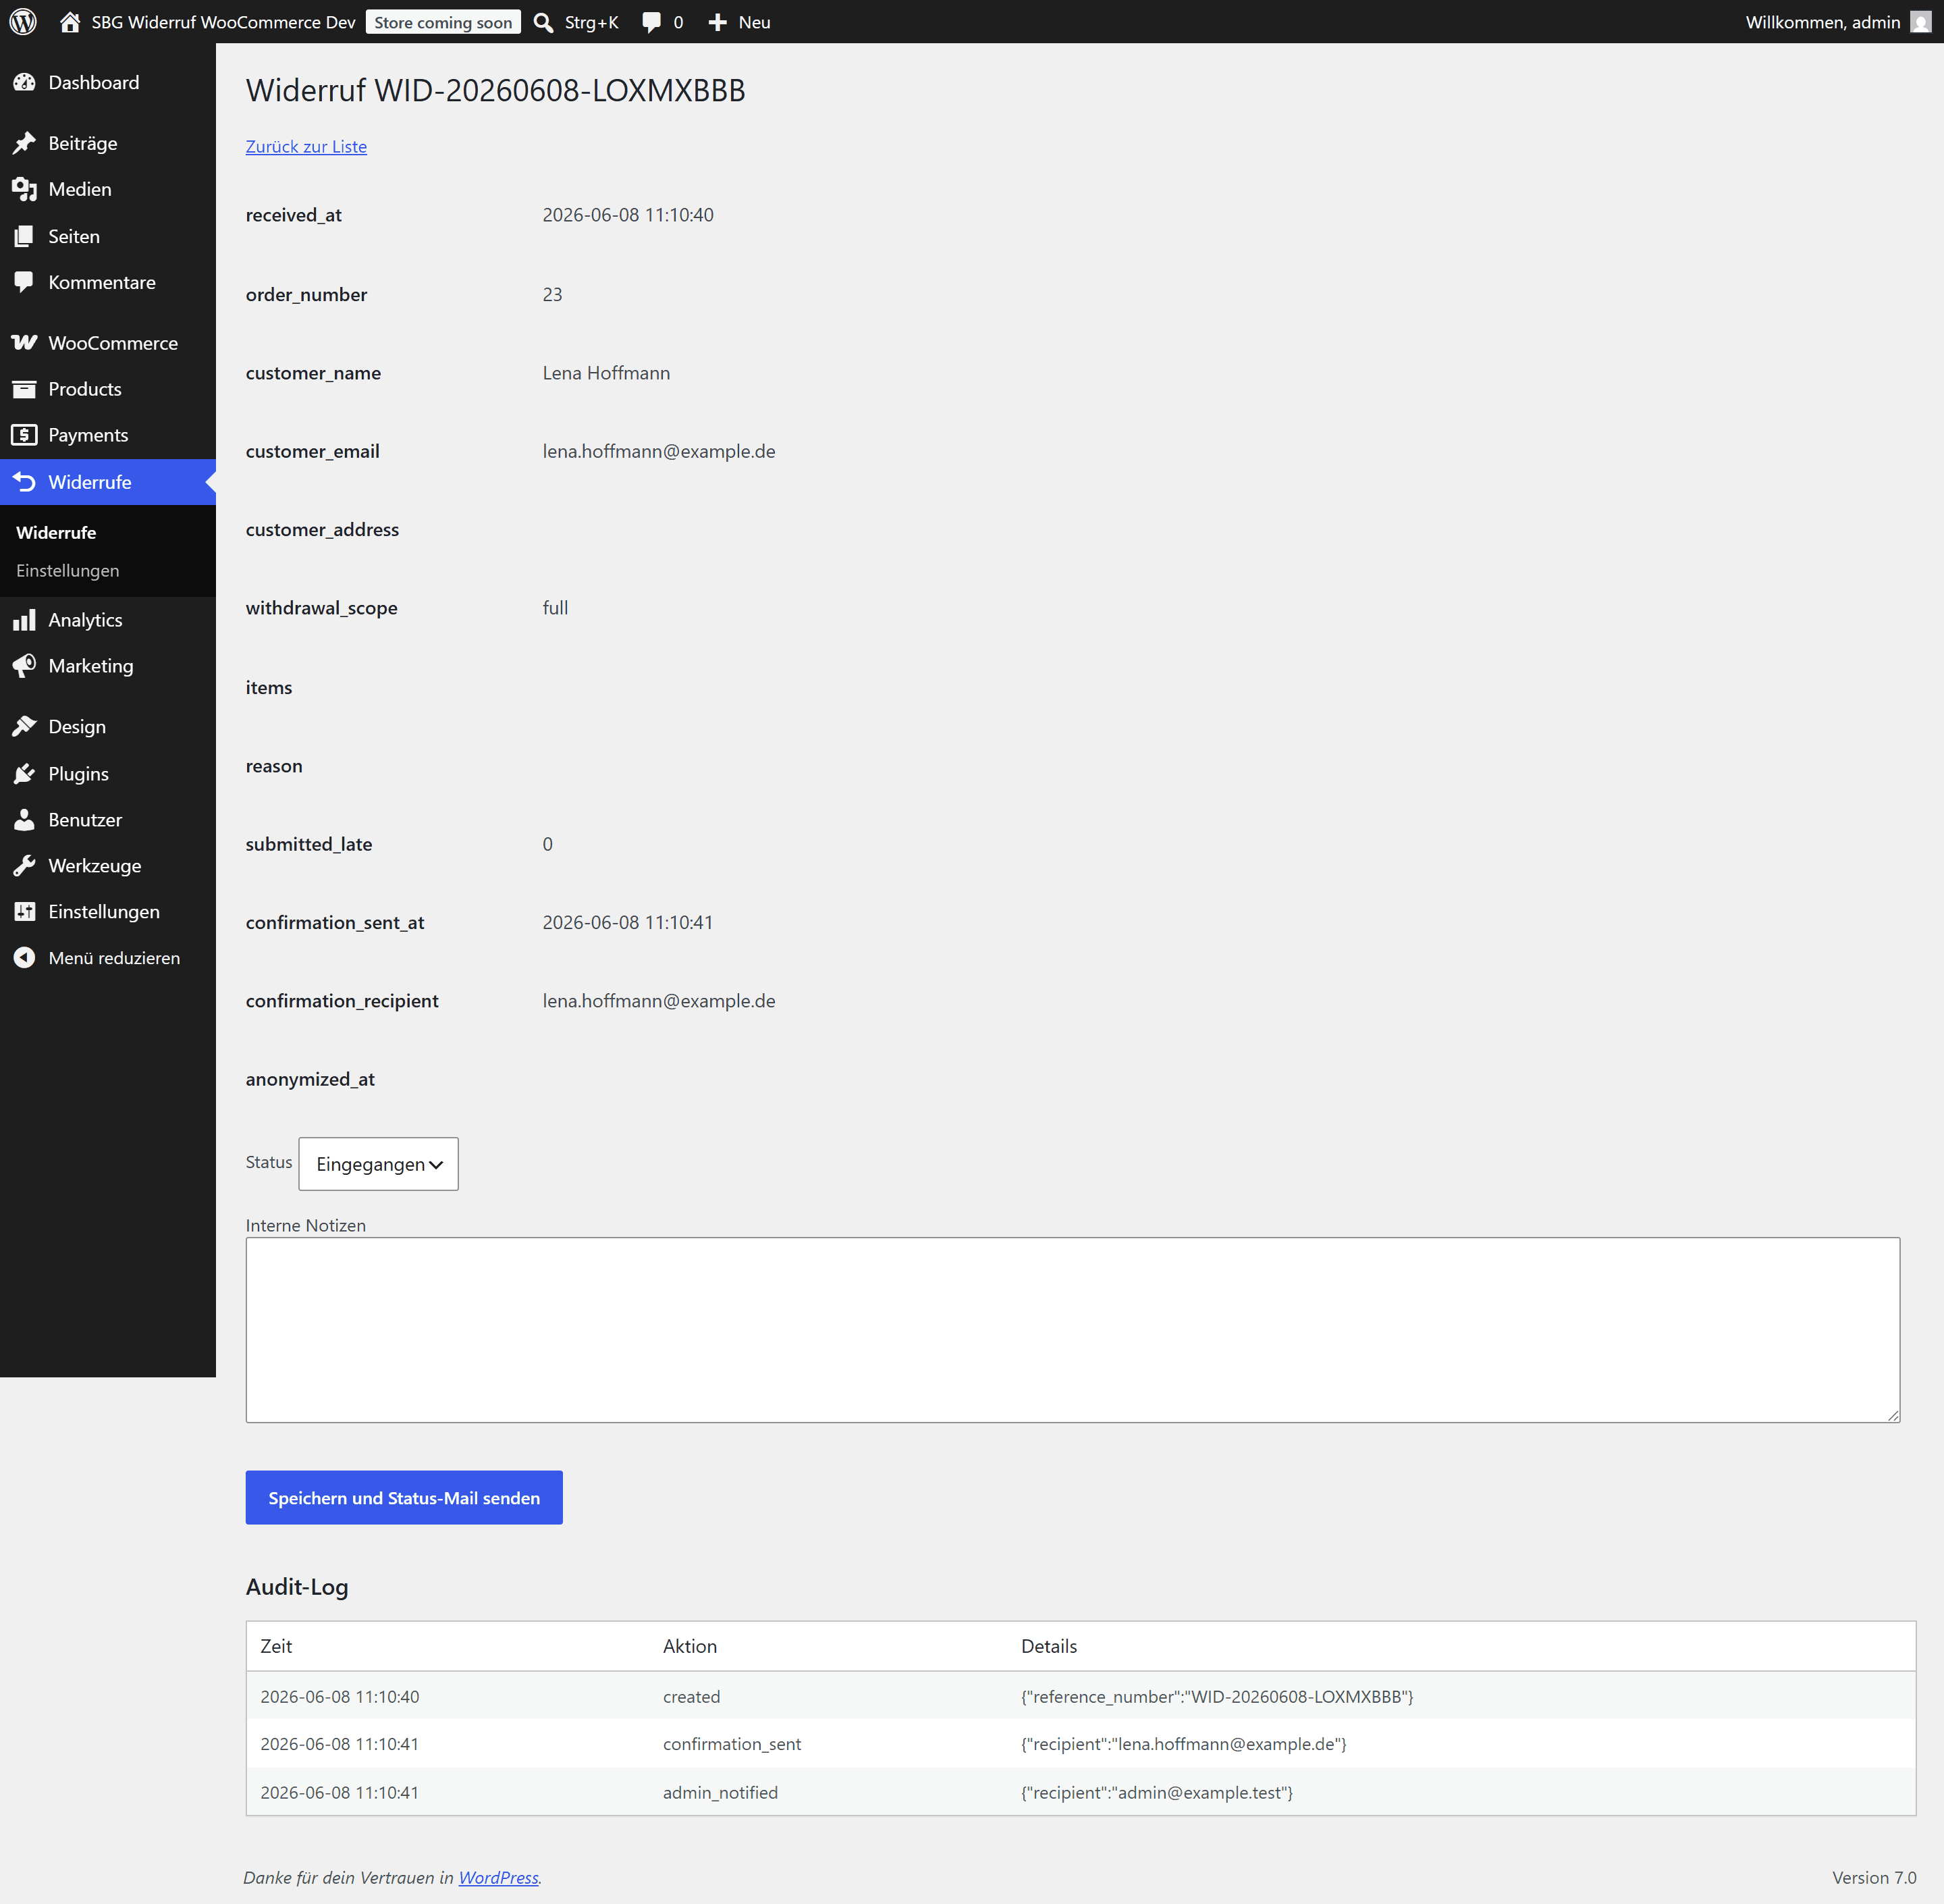Screen dimensions: 1944x1904
Task: Focus the Interne Notizen text area
Action: [1073, 1330]
